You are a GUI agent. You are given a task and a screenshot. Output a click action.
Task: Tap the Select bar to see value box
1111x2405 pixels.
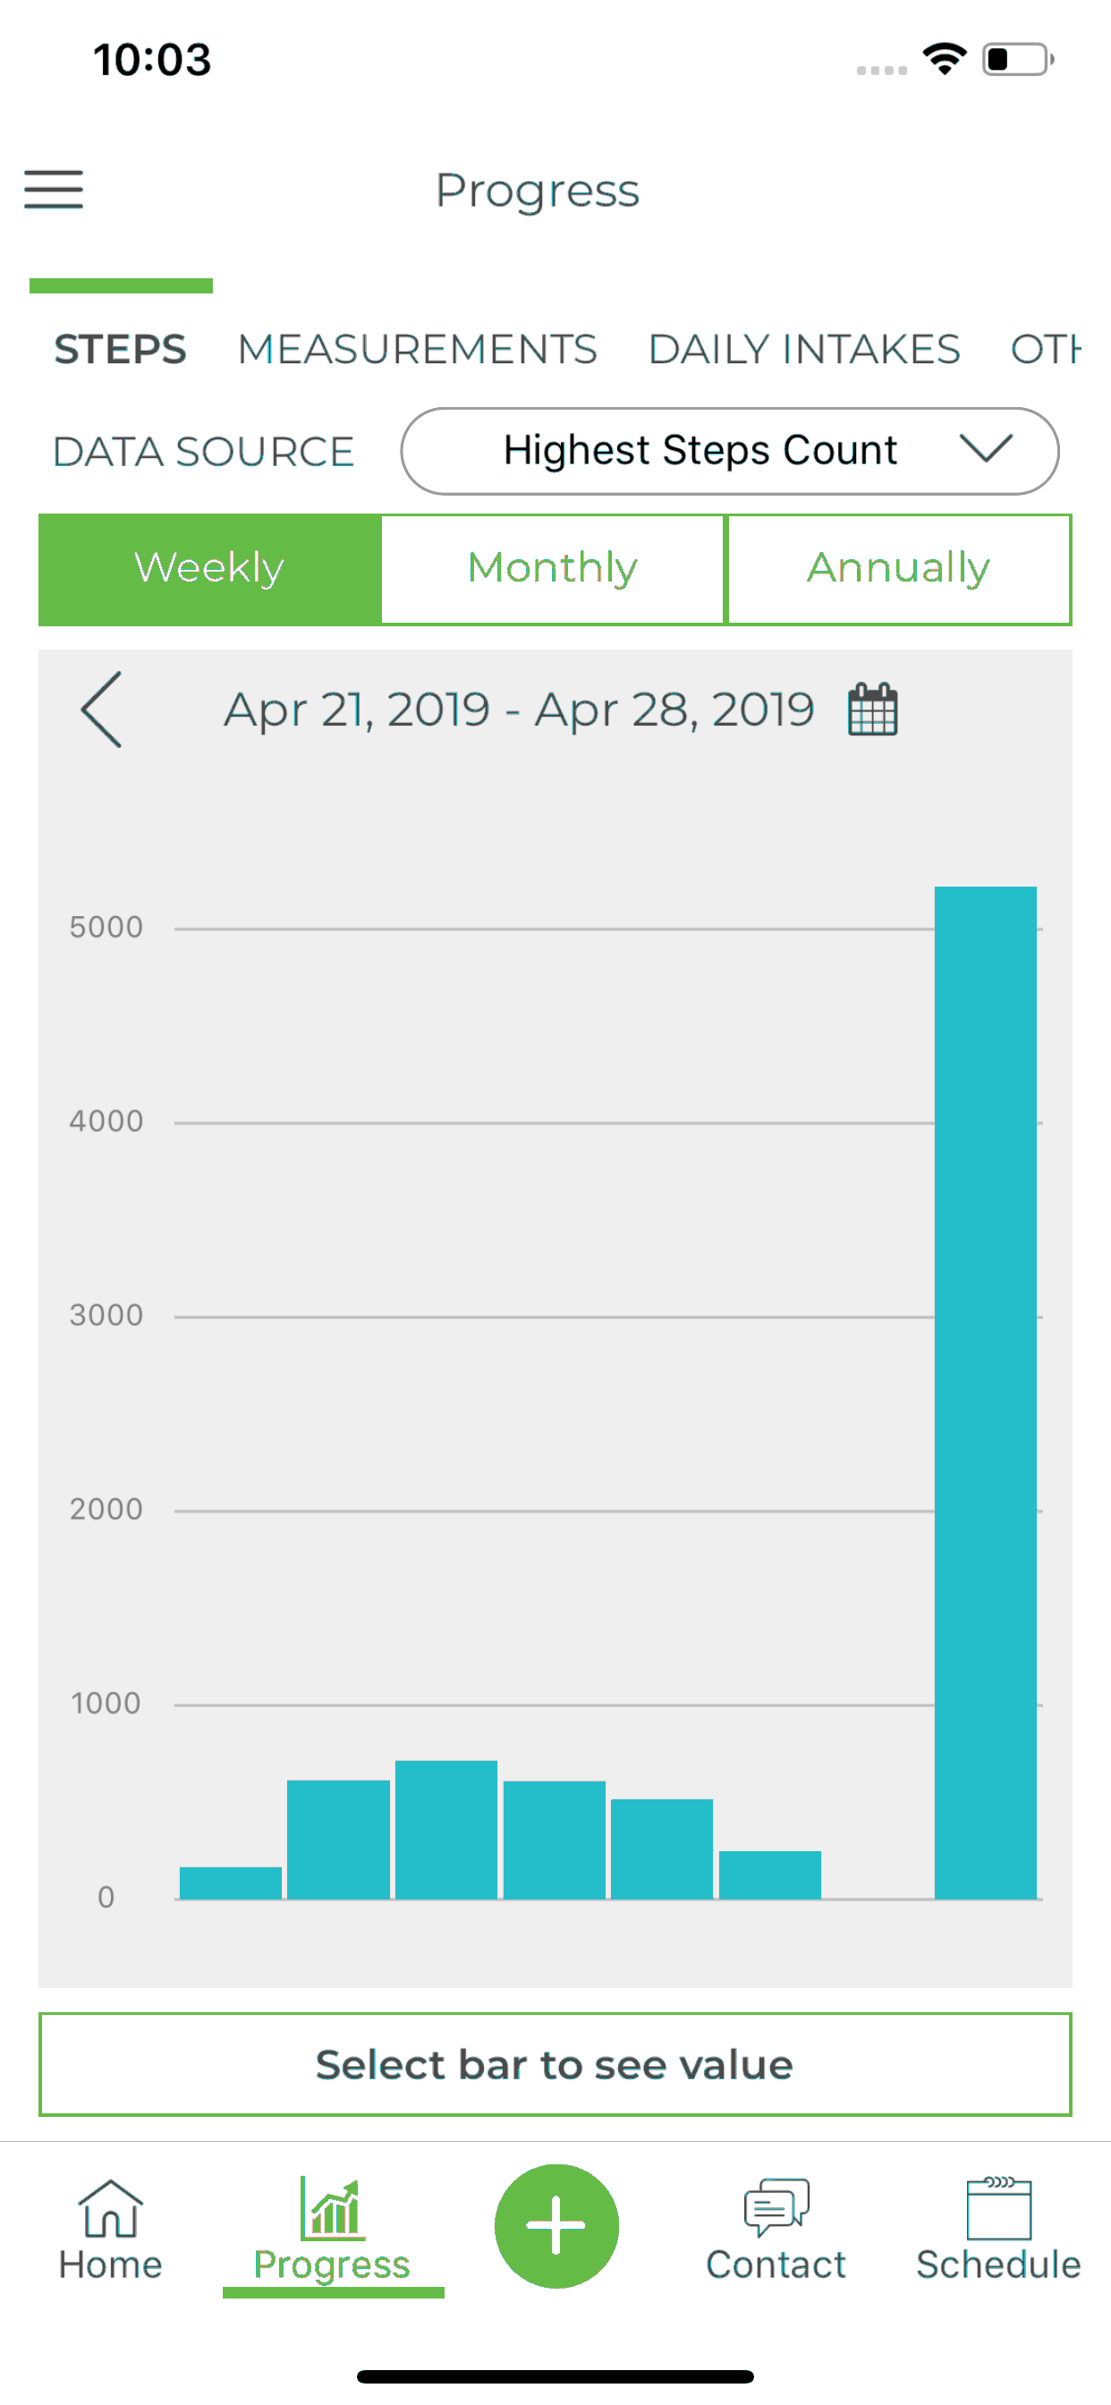(x=555, y=2064)
